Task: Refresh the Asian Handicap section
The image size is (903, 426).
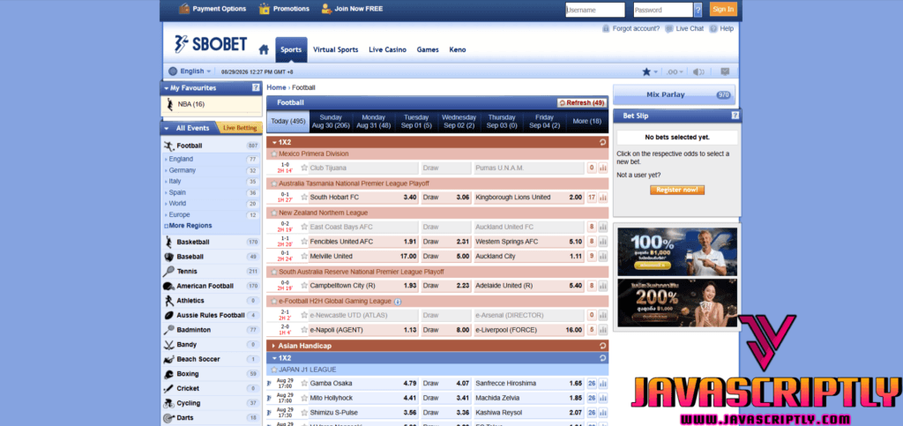Action: 602,346
